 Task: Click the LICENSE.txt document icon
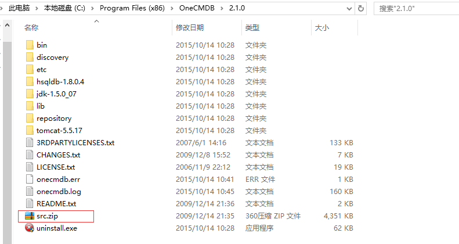click(30, 167)
